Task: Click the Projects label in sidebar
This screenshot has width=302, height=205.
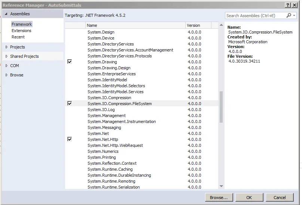Action: click(18, 47)
